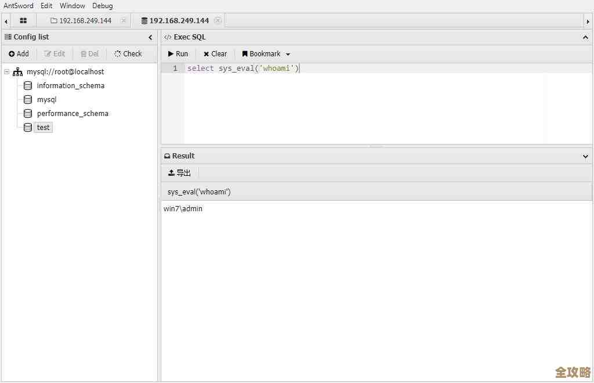Collapse the mysql://root@localhost tree node
Image resolution: width=594 pixels, height=383 pixels.
(6, 71)
